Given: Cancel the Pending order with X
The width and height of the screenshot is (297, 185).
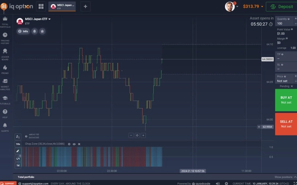Looking at the screenshot, I should click(292, 86).
